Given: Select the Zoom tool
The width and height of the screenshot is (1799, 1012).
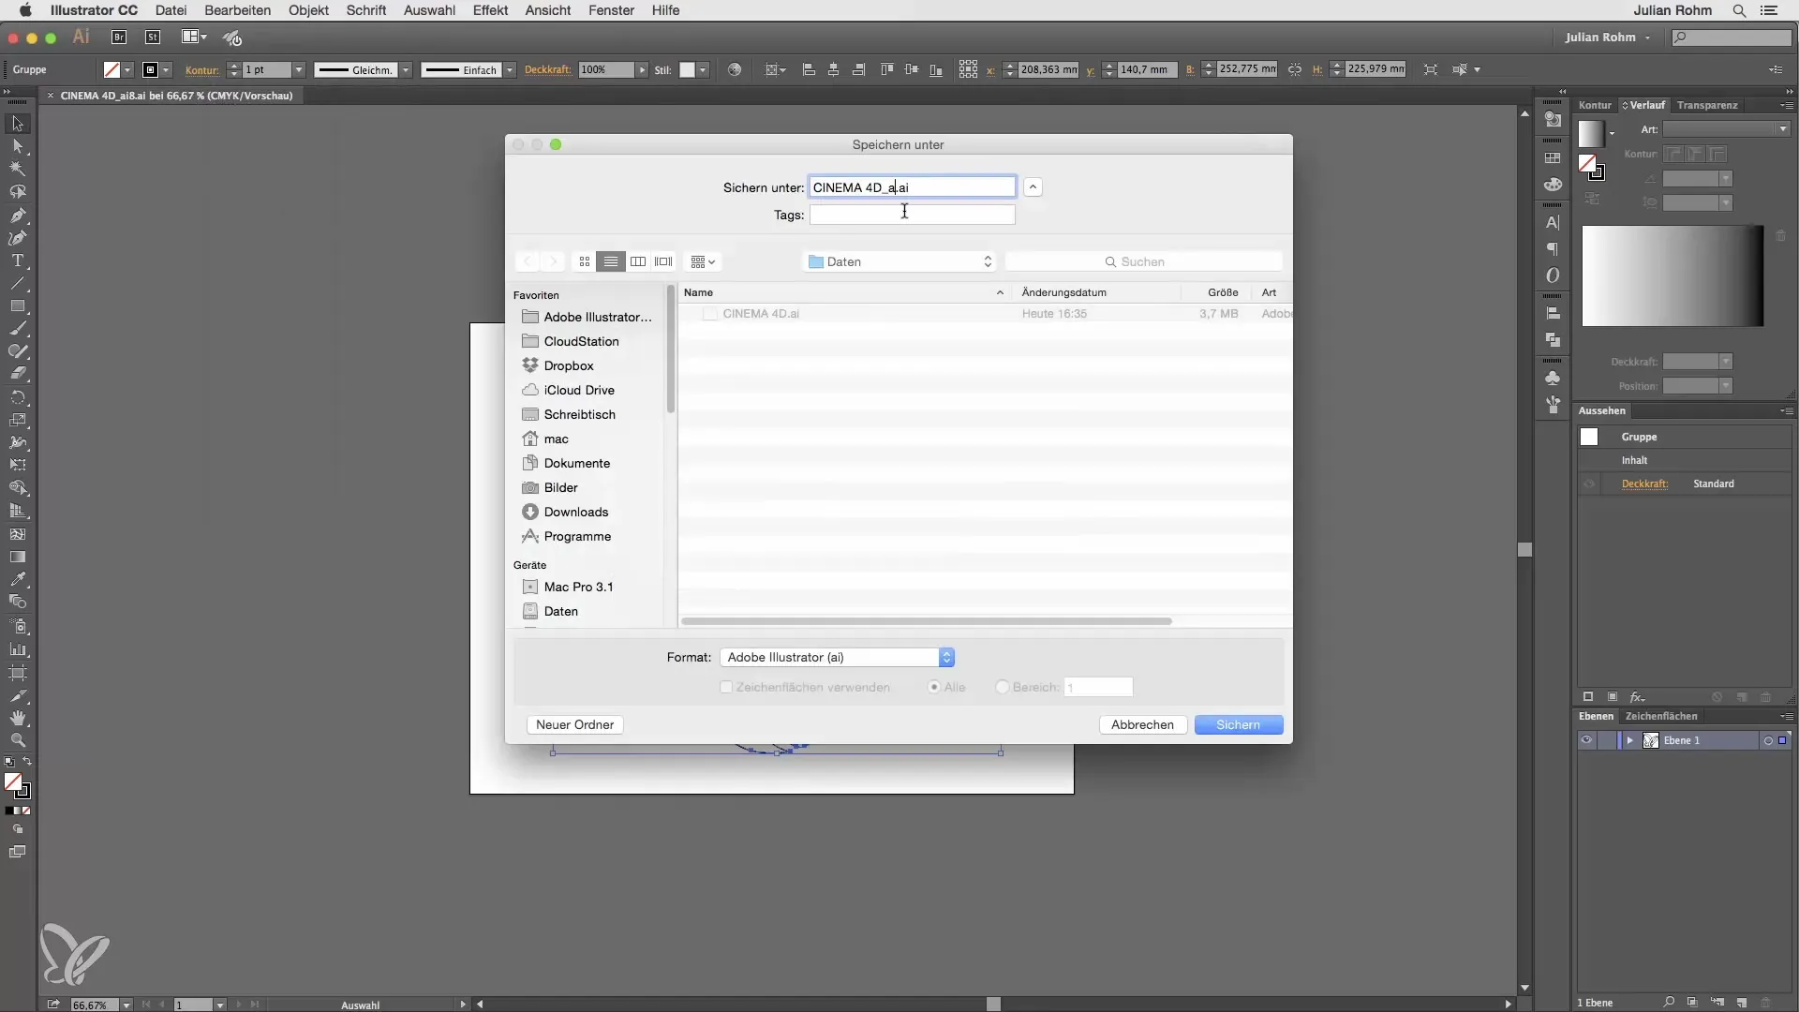Looking at the screenshot, I should (x=17, y=740).
